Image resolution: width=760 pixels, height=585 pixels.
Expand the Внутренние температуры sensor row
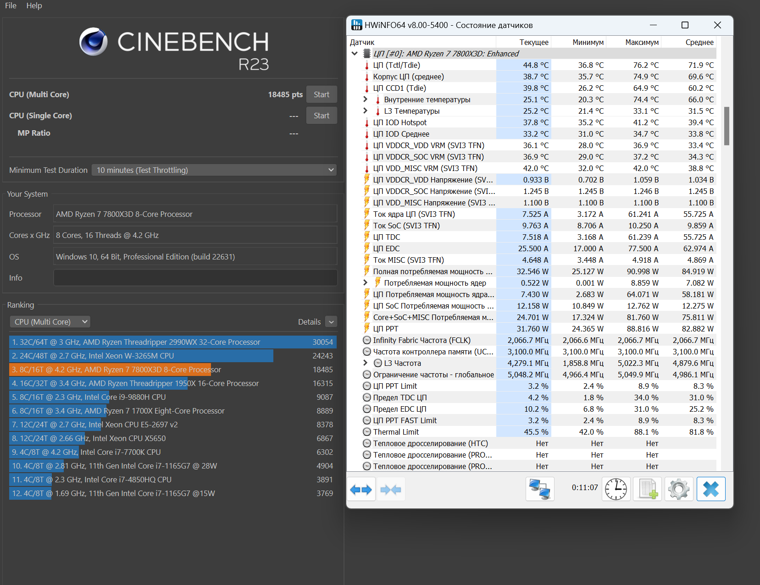pos(366,99)
